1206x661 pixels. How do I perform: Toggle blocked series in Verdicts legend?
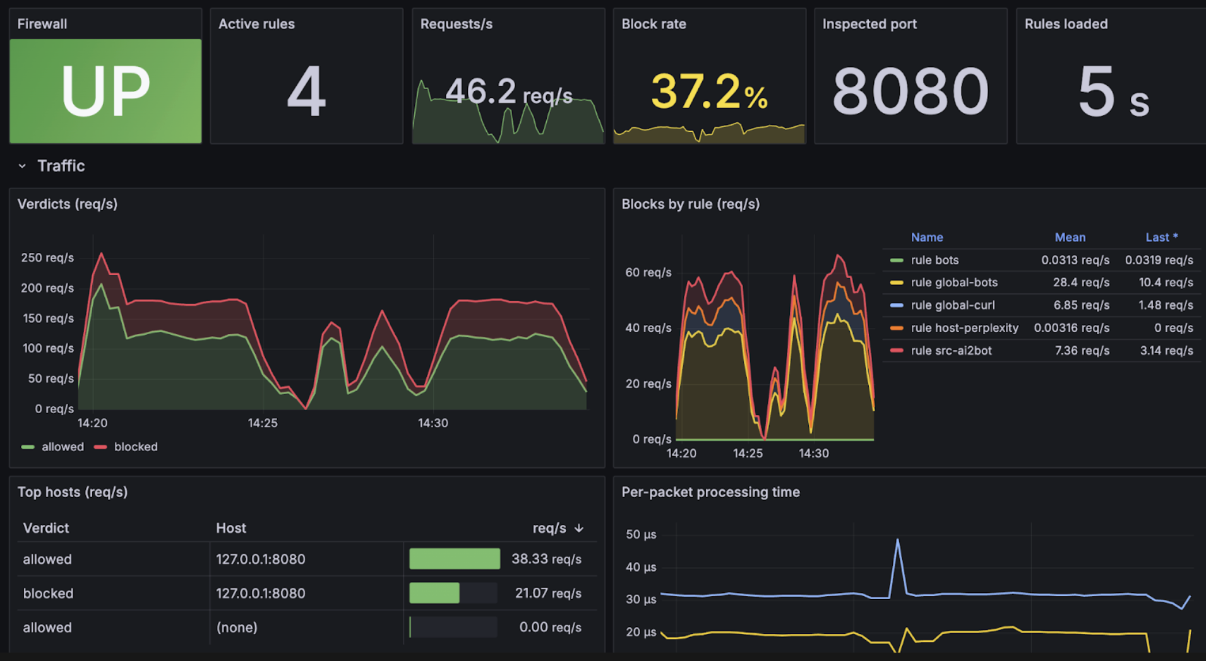pyautogui.click(x=136, y=447)
